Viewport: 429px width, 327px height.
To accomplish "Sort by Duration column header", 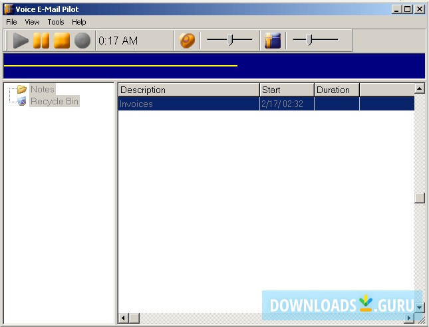I will point(337,90).
